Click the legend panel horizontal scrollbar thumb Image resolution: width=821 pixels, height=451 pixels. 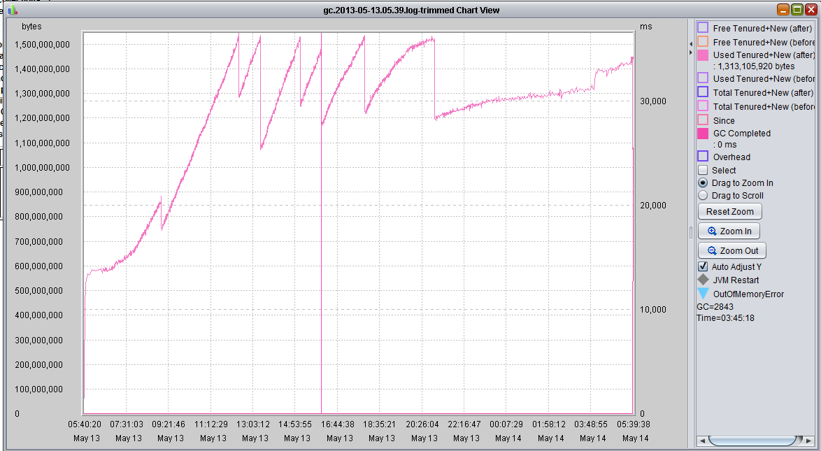(752, 441)
